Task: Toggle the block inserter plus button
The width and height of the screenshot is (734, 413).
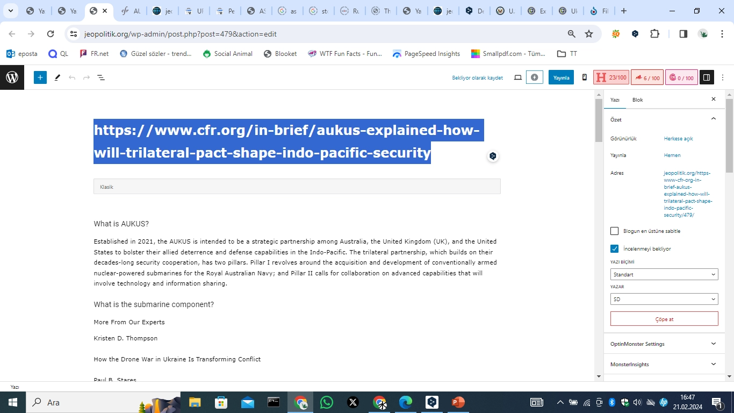Action: [x=40, y=77]
